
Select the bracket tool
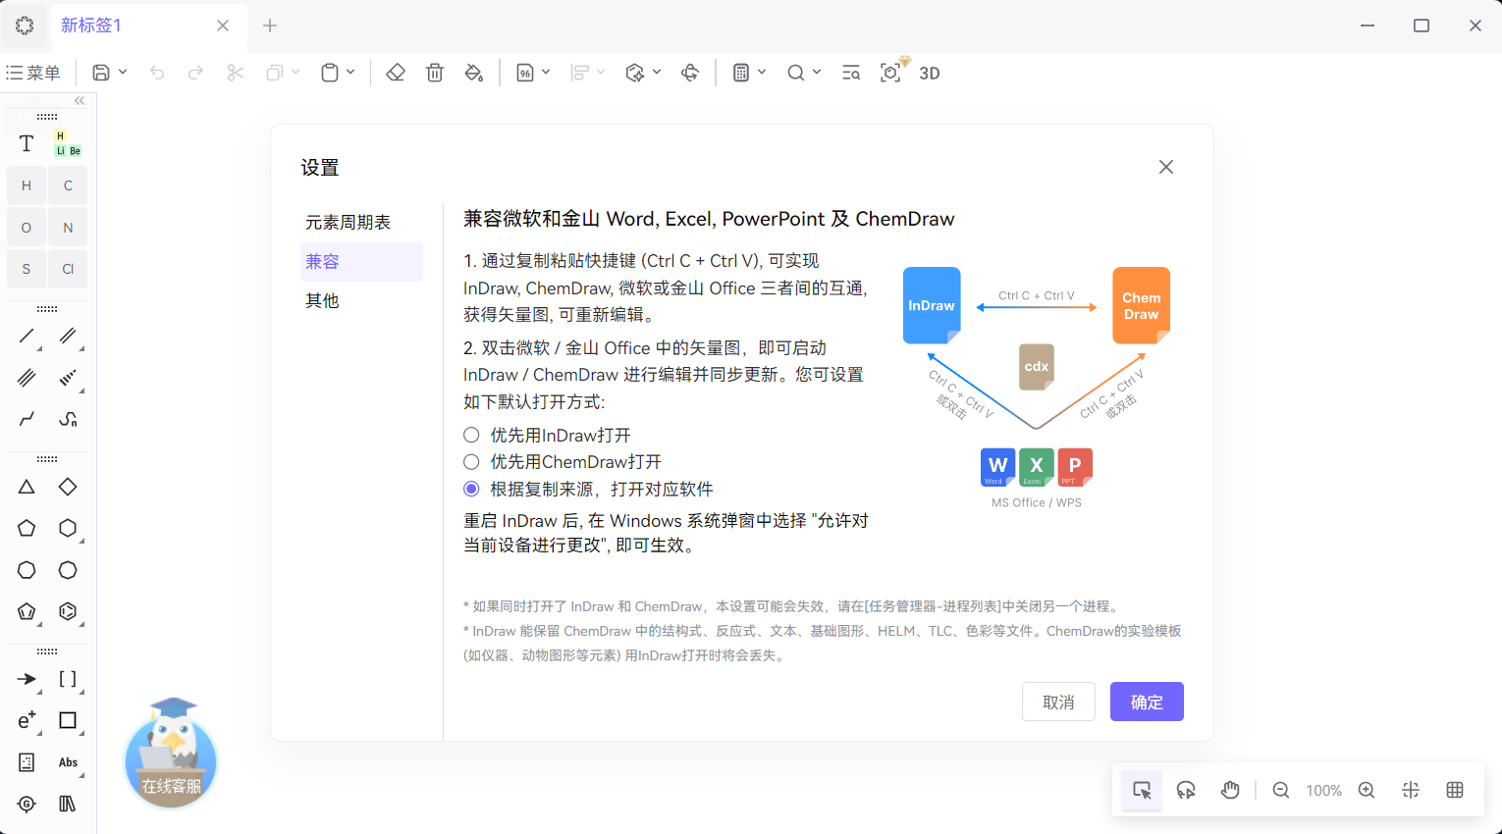[x=68, y=679]
